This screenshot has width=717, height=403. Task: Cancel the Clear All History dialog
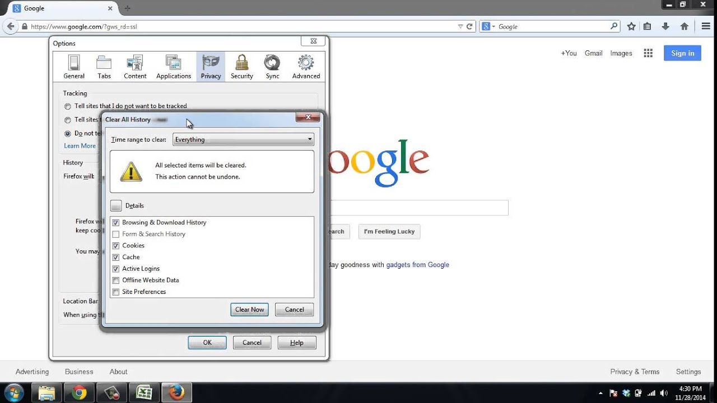pos(294,310)
